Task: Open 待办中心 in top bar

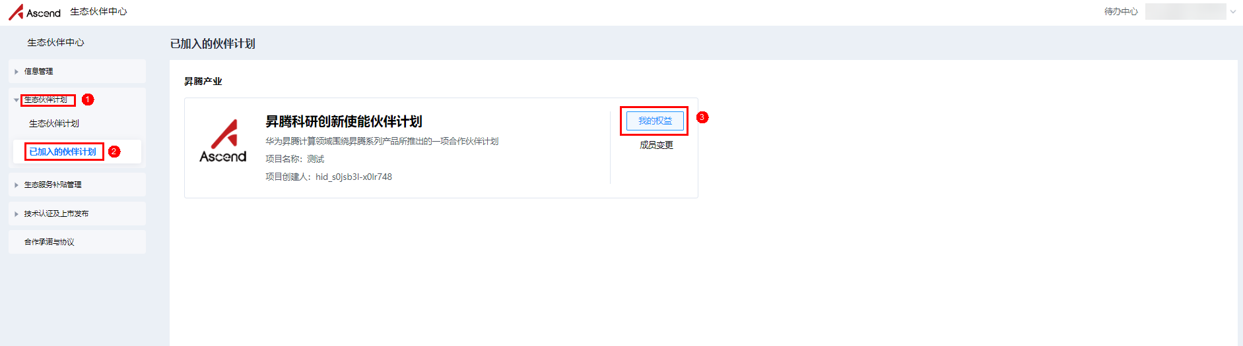Action: [x=1121, y=11]
